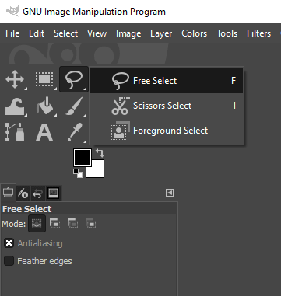Select the Color Picker eyedropper tool
Screen dimensions: 281x296
(x=75, y=132)
